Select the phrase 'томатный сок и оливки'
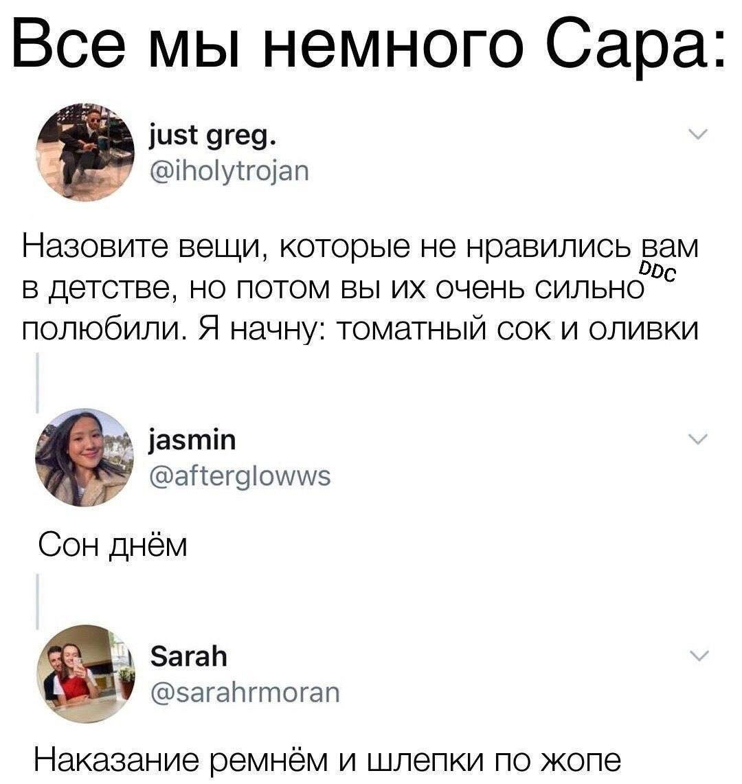 [x=517, y=328]
